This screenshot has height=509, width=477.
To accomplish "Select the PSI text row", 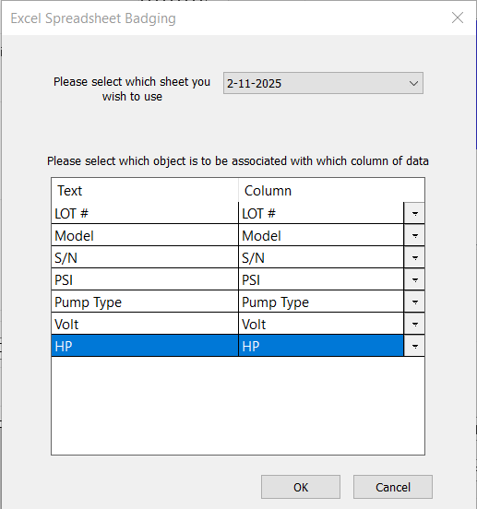I will pos(145,279).
